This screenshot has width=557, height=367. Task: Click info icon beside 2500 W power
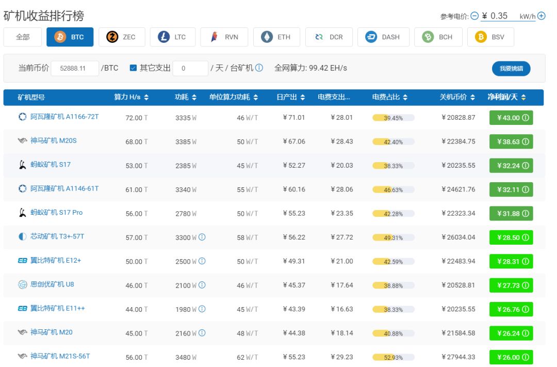pos(202,261)
